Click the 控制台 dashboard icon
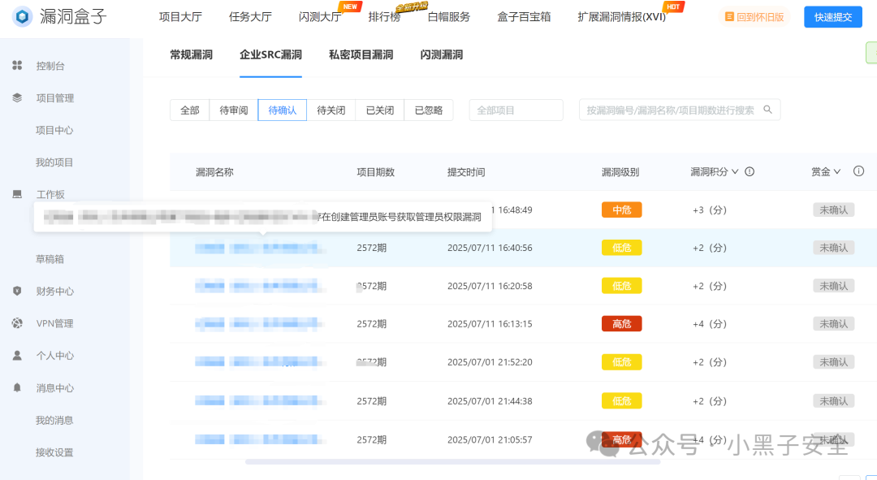The height and width of the screenshot is (480, 877). tap(17, 66)
